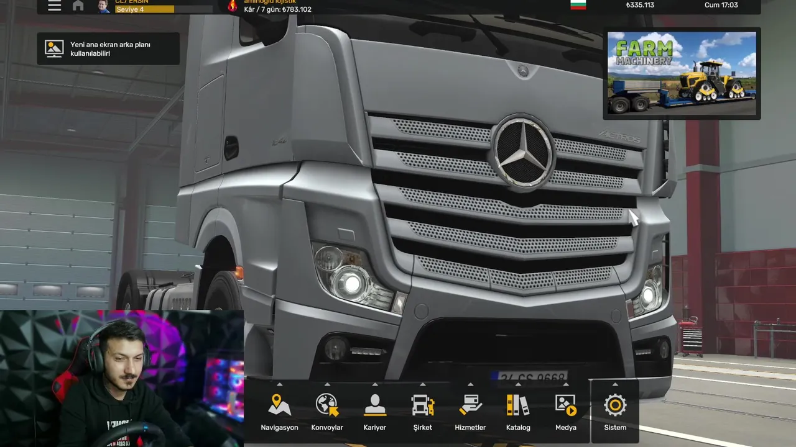The width and height of the screenshot is (796, 447).
Task: Click the streamer webcam overlay
Action: pyautogui.click(x=122, y=379)
